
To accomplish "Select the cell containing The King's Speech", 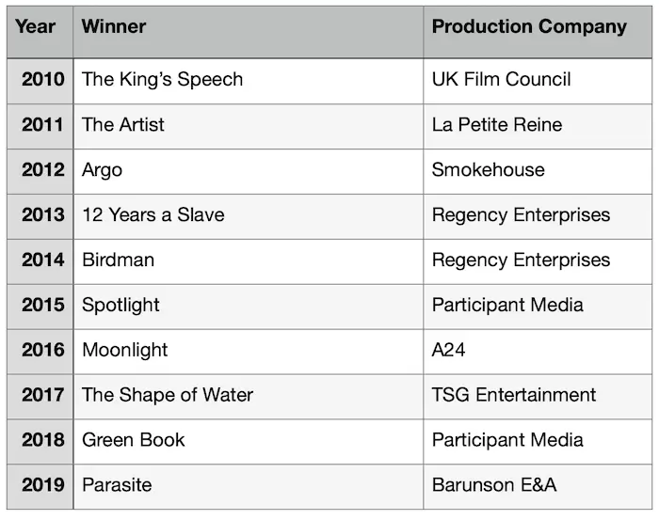I will pos(249,81).
